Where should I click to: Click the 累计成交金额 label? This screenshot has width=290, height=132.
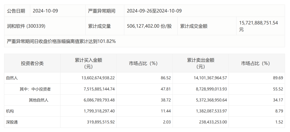(x=194, y=26)
